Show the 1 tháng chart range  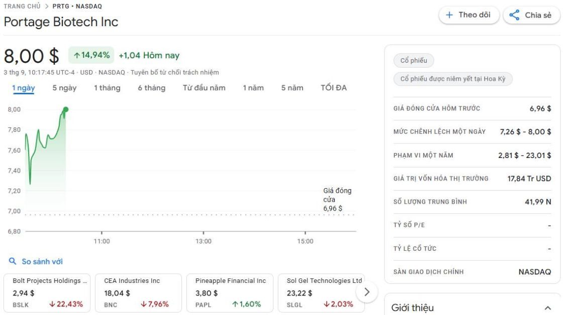click(107, 88)
